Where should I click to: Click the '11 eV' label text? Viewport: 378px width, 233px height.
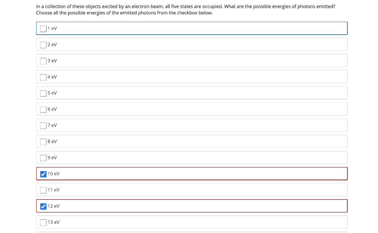point(54,190)
